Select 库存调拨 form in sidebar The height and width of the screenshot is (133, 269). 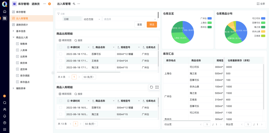[25, 76]
